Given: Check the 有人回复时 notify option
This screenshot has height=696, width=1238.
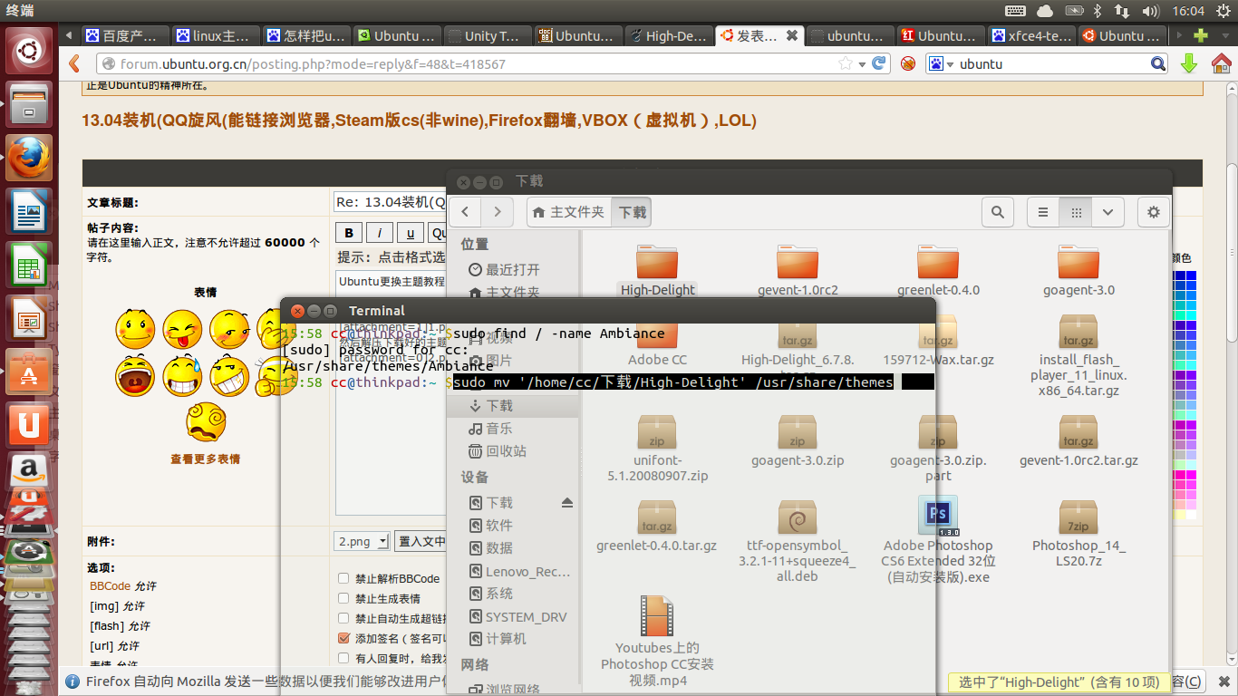Looking at the screenshot, I should (x=343, y=658).
